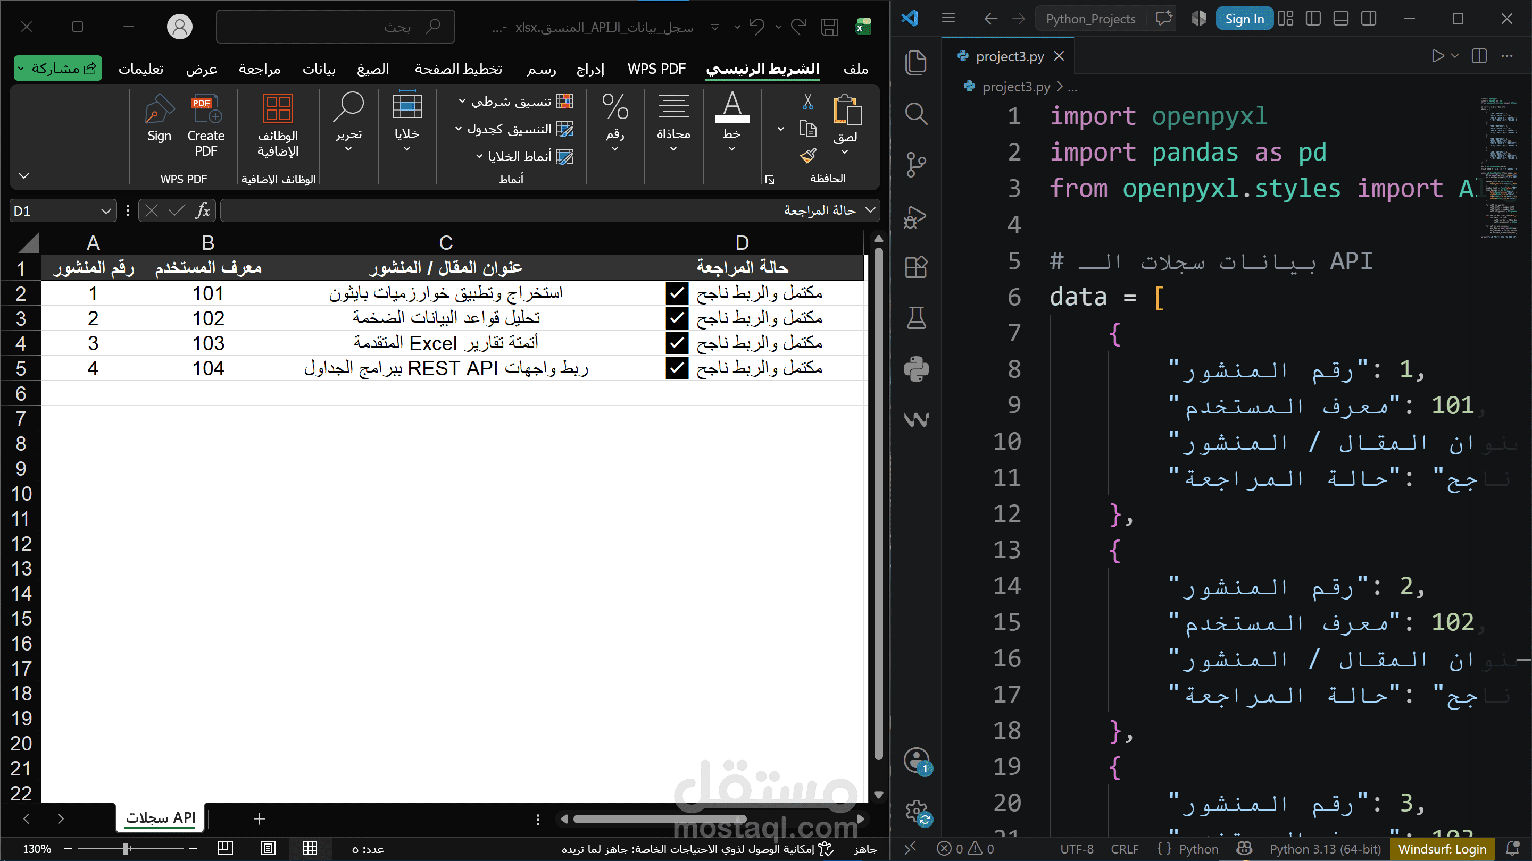Toggle the VS Code primary side bar
The width and height of the screenshot is (1532, 861).
[1313, 19]
